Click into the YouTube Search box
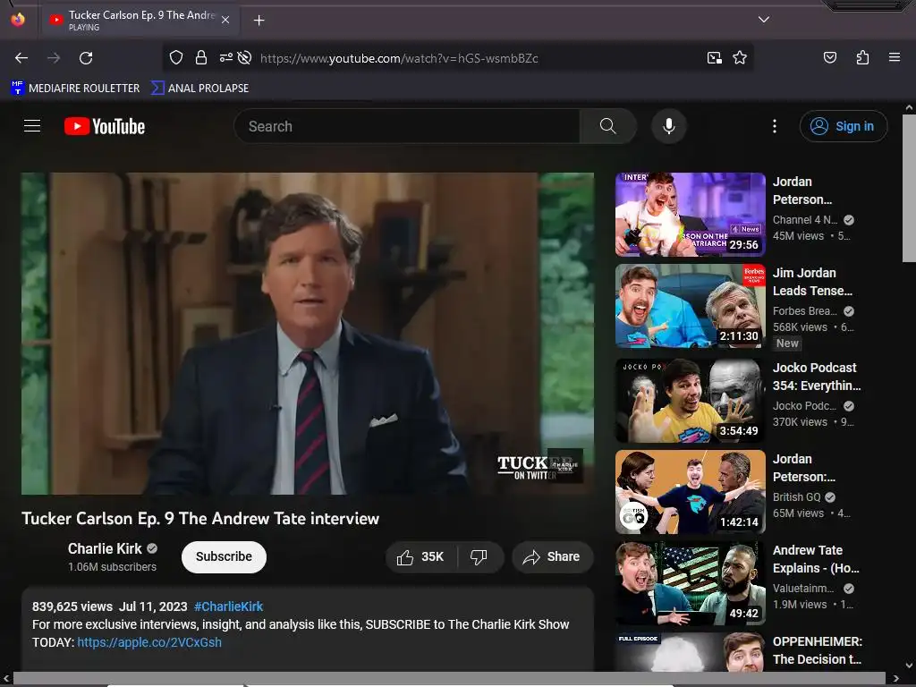916x687 pixels. [x=407, y=126]
